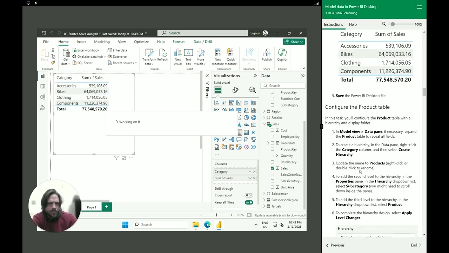Insert a New visual
This screenshot has width=449, height=253.
coord(178,57)
